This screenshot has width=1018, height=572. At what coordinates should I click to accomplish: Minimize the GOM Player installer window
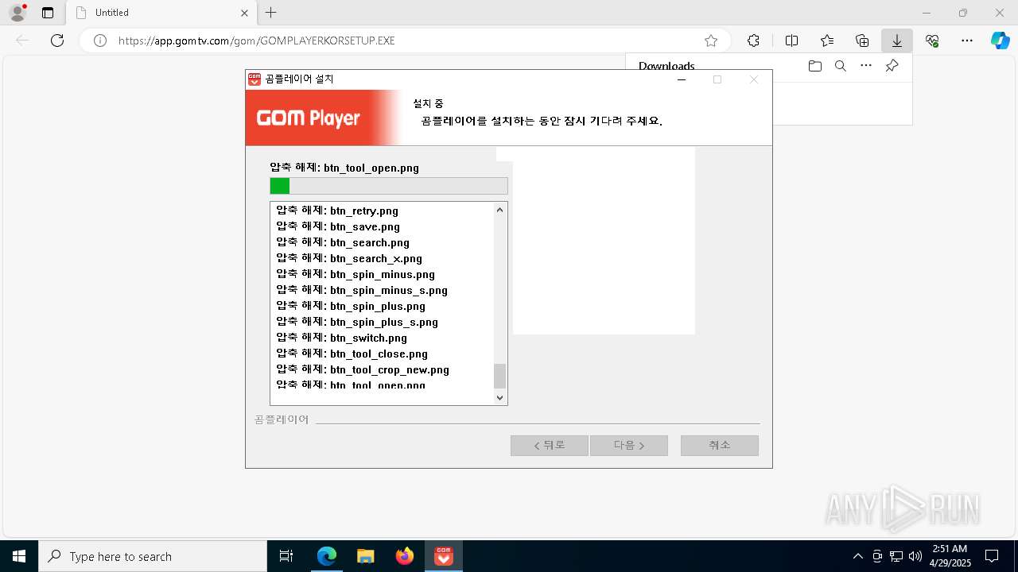pyautogui.click(x=682, y=79)
